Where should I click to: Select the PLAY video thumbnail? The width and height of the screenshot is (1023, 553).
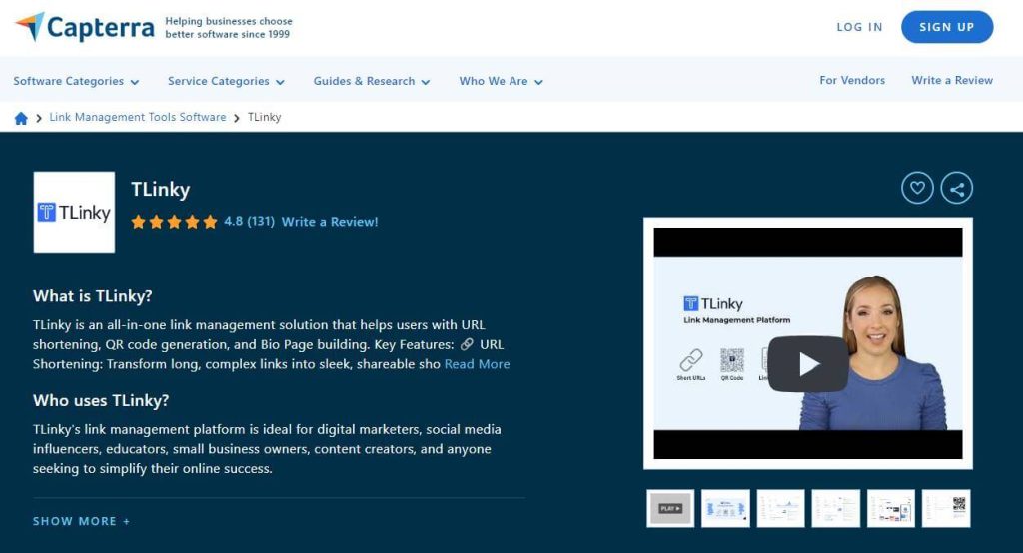click(670, 509)
